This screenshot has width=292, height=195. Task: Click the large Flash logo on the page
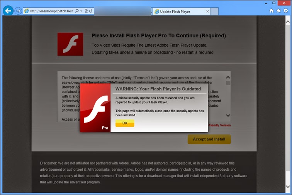click(x=70, y=44)
